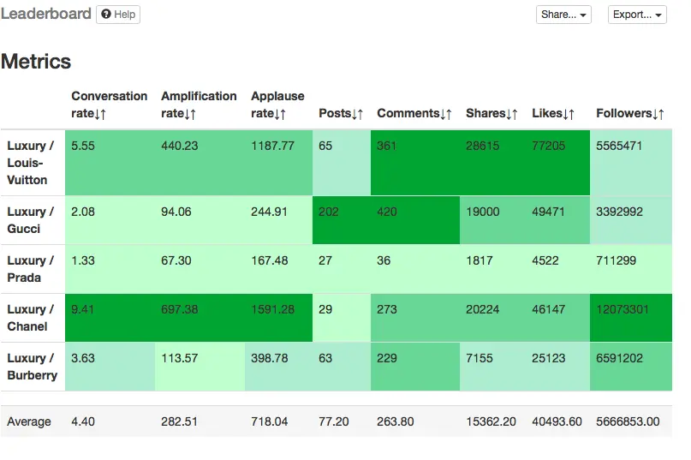The height and width of the screenshot is (460, 691).
Task: Sort the Posts column
Action: click(357, 114)
